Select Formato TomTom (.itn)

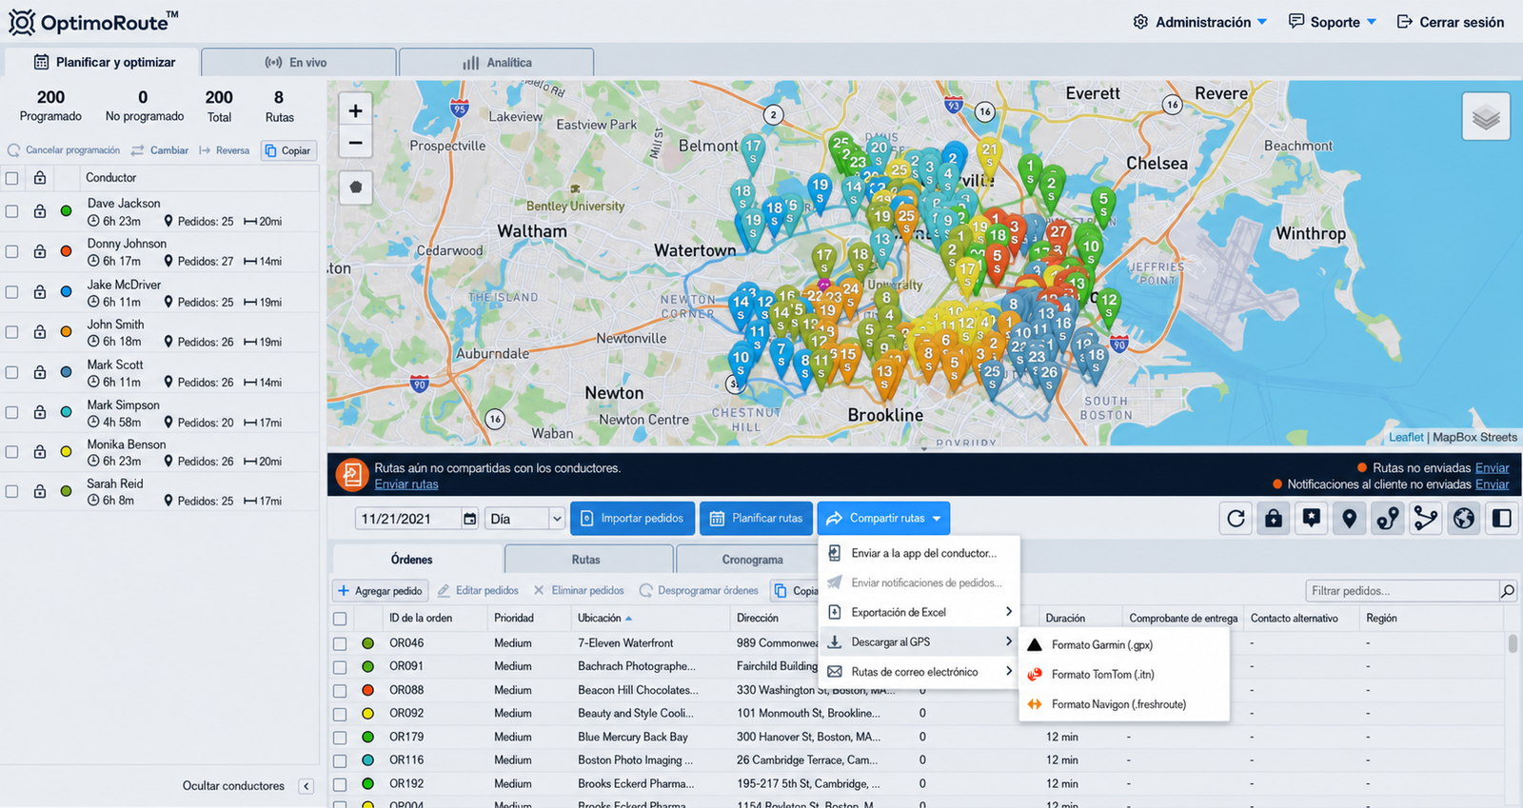pos(1123,675)
